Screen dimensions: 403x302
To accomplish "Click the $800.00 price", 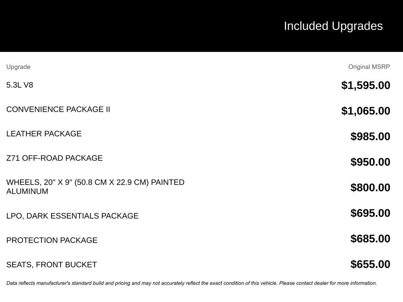I will (370, 188).
